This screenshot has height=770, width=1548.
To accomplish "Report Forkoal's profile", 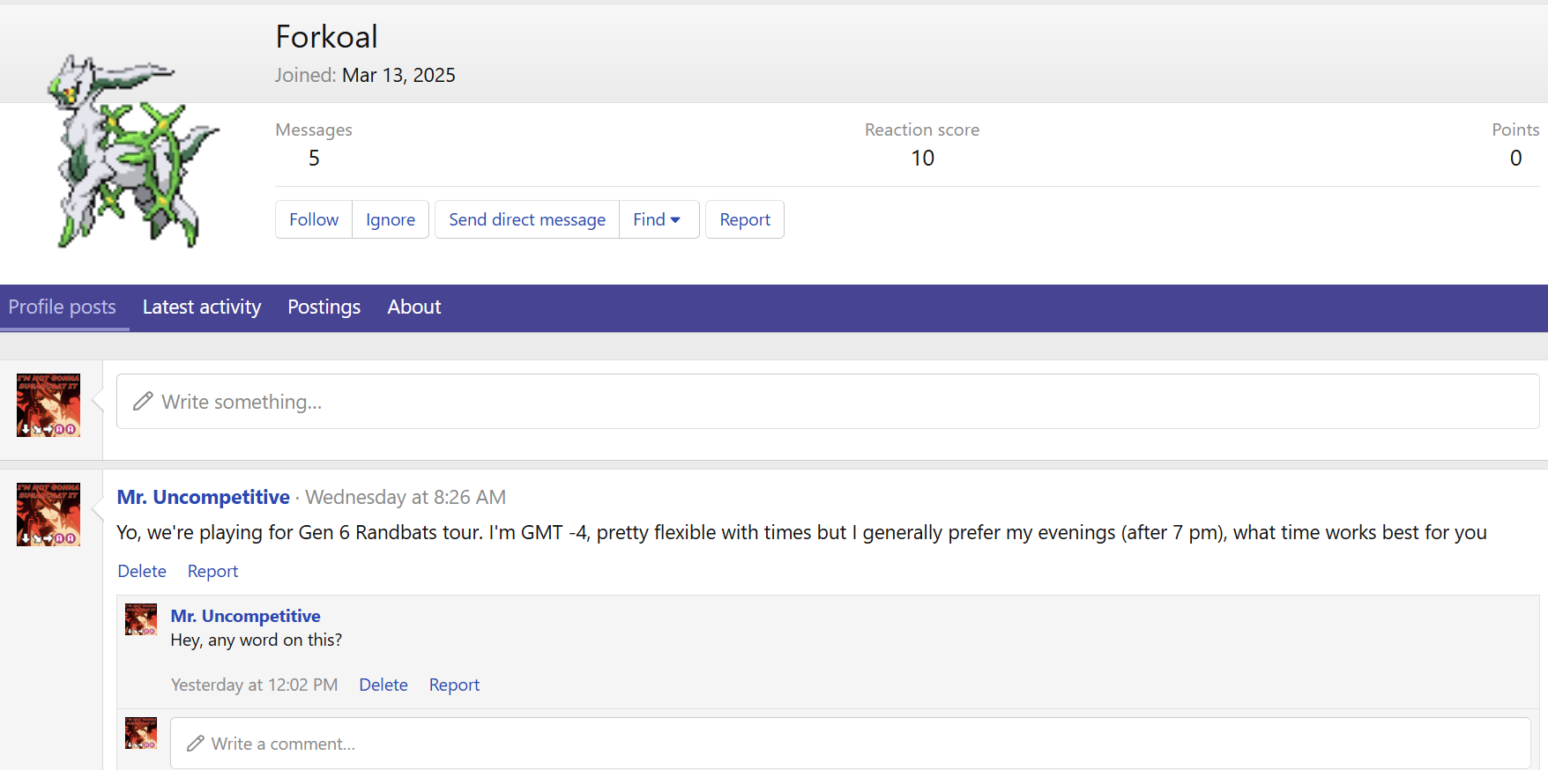I will click(745, 219).
